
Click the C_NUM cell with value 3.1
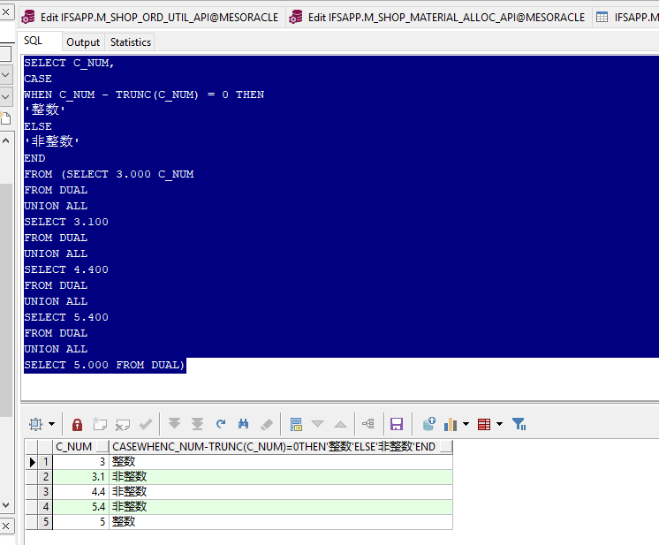(80, 477)
